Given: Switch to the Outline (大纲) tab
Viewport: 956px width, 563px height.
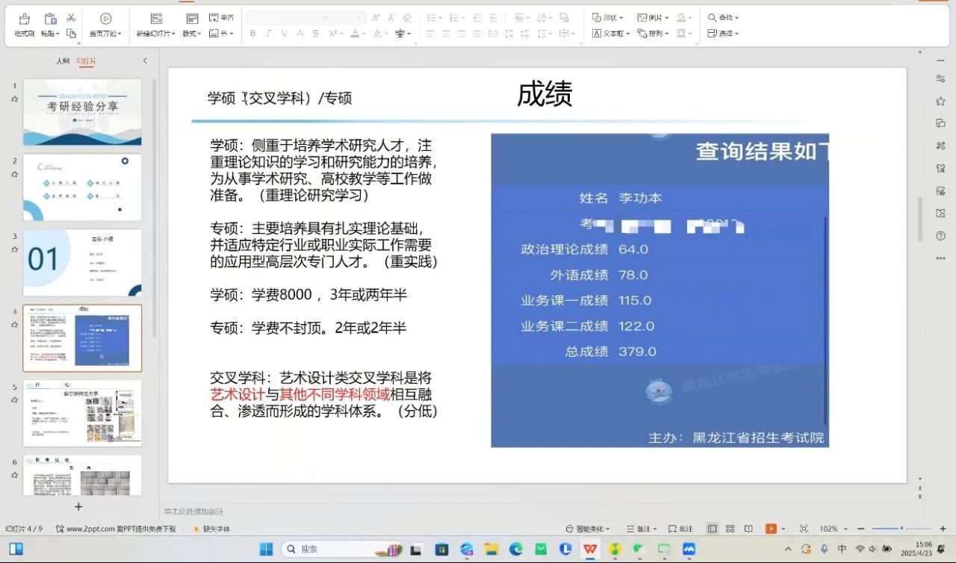Looking at the screenshot, I should [63, 60].
